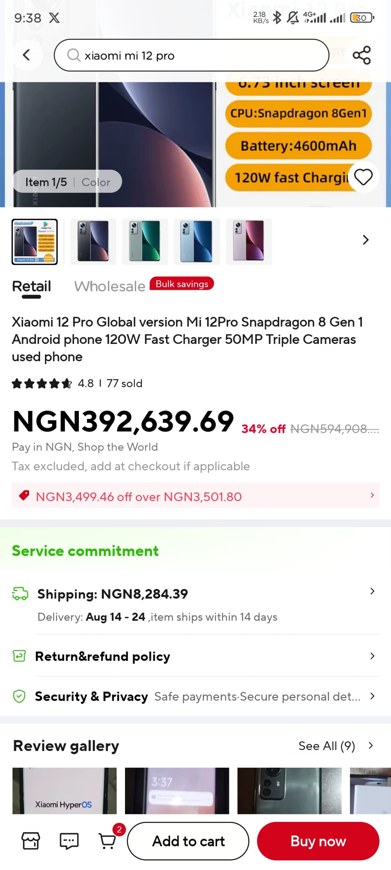
Task: Switch to the Wholesale tab
Action: click(x=110, y=286)
